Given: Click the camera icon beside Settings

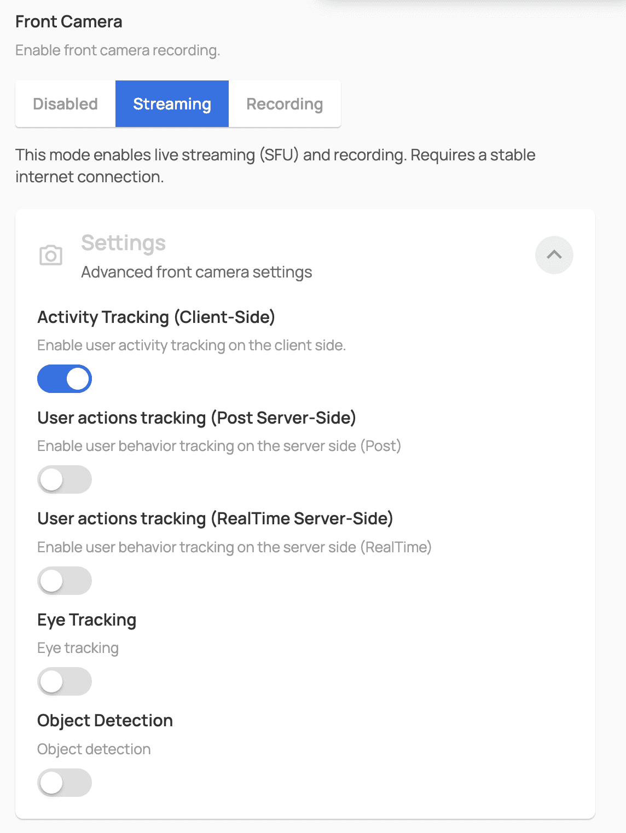Looking at the screenshot, I should [x=51, y=255].
